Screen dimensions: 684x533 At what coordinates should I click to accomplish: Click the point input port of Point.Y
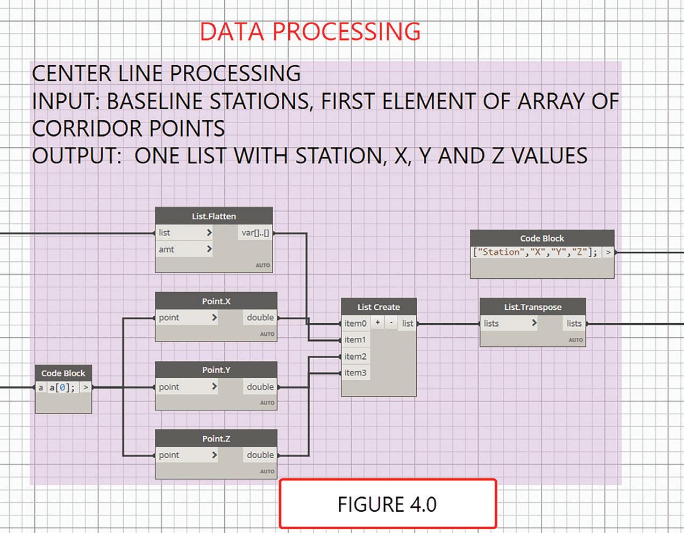(x=187, y=387)
